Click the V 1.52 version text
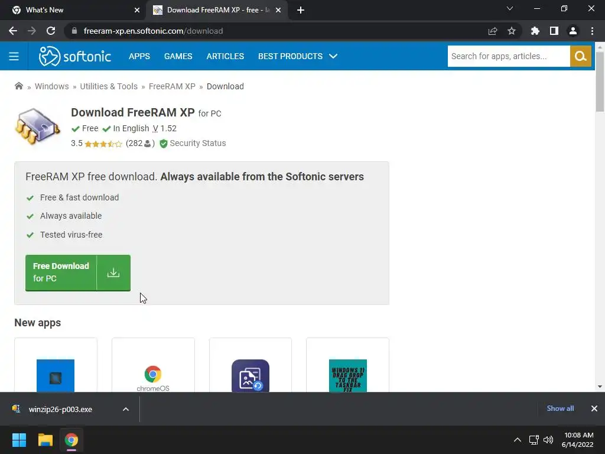605x454 pixels. click(164, 128)
